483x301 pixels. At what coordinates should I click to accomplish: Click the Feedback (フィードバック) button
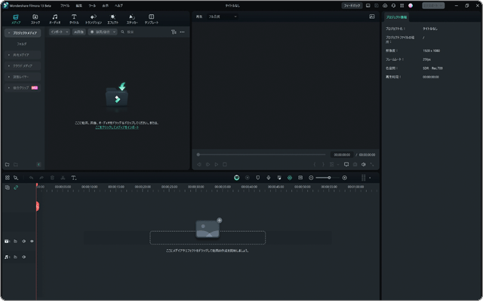[x=352, y=5]
